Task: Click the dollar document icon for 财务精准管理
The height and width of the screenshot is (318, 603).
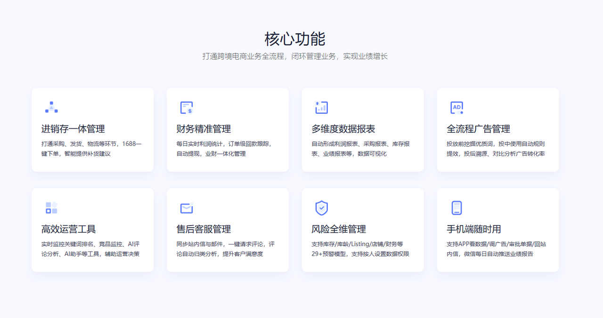Action: [x=186, y=107]
